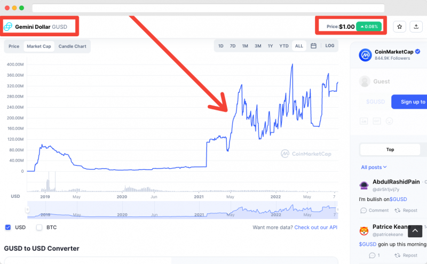This screenshot has width=427, height=264.
Task: Click the CoinMarketCap account name
Action: click(394, 52)
